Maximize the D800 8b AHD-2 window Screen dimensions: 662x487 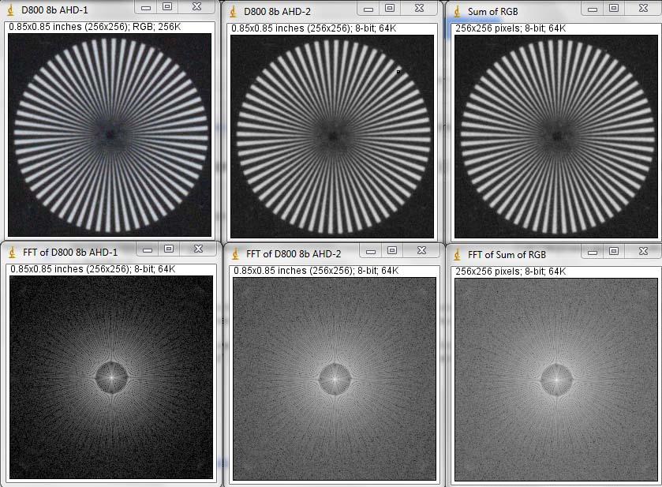[x=389, y=9]
